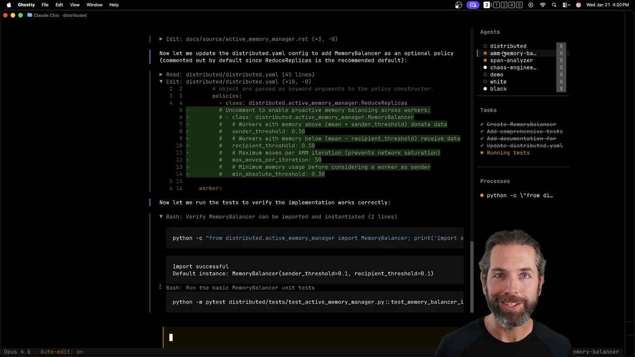Viewport: 635px width, 357px height.
Task: Click the Running tests task
Action: (x=508, y=153)
